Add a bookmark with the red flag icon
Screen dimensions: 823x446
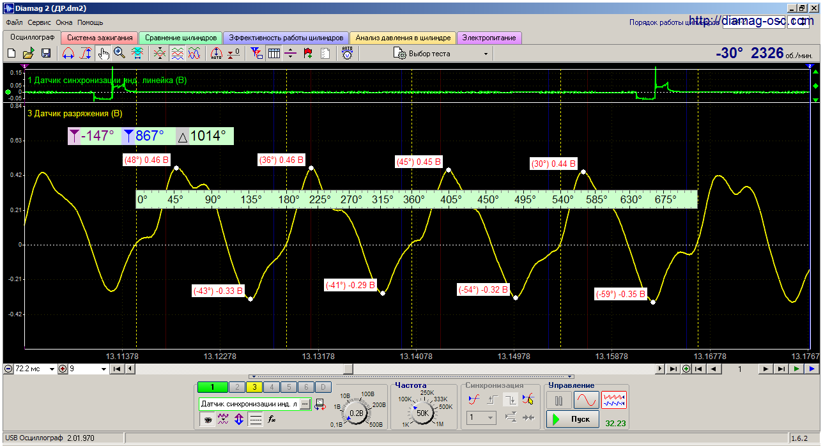(x=308, y=54)
